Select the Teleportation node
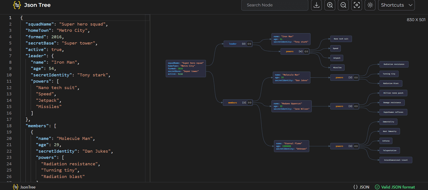The width and height of the screenshot is (428, 190). [x=390, y=150]
